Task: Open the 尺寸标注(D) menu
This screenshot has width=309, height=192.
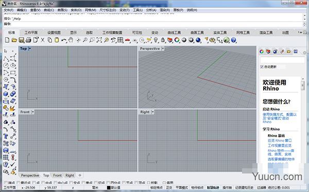Action: point(108,10)
